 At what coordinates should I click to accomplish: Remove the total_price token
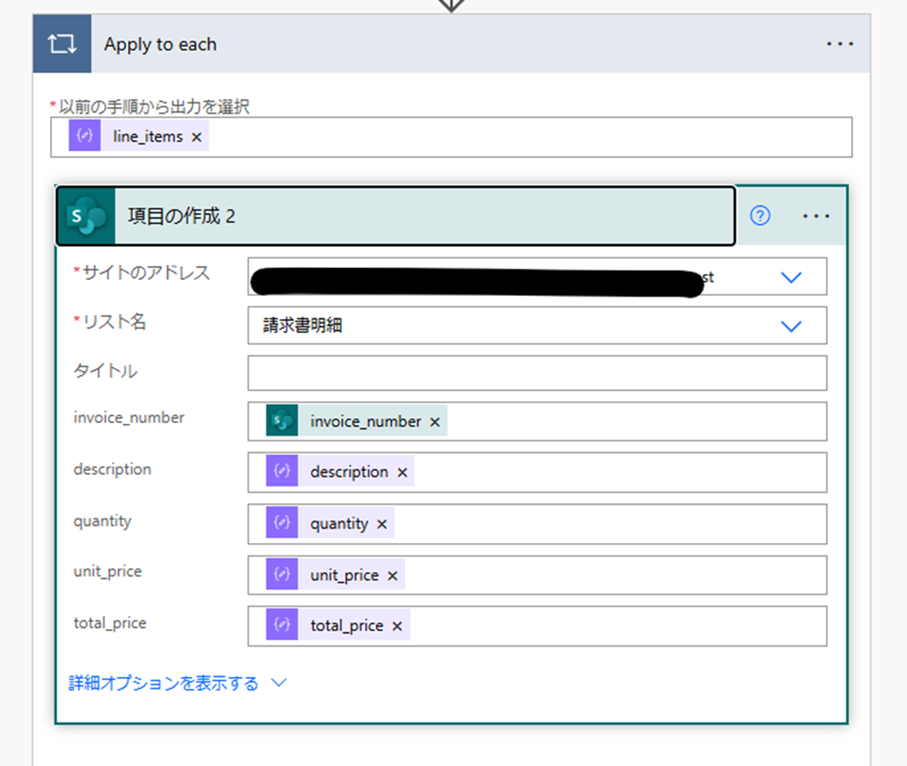coord(397,626)
